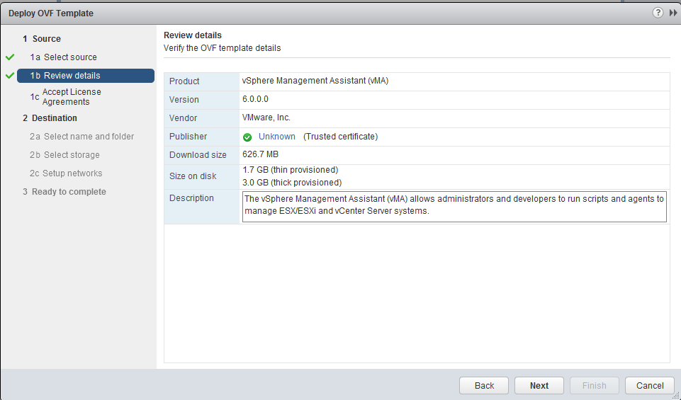Click the Download size row label
The width and height of the screenshot is (681, 400).
[x=198, y=155]
